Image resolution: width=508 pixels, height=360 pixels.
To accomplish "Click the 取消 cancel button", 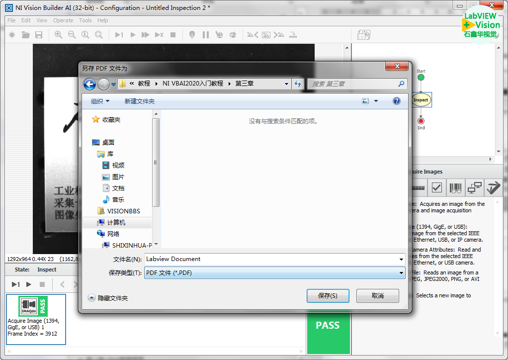I will (x=377, y=296).
